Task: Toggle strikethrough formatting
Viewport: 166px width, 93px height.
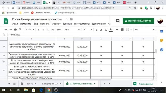Action: tap(106, 30)
